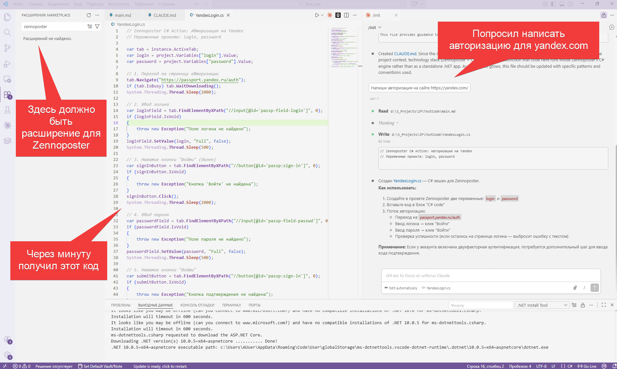Go back using title bar arrow
The height and width of the screenshot is (369, 617).
pyautogui.click(x=197, y=4)
